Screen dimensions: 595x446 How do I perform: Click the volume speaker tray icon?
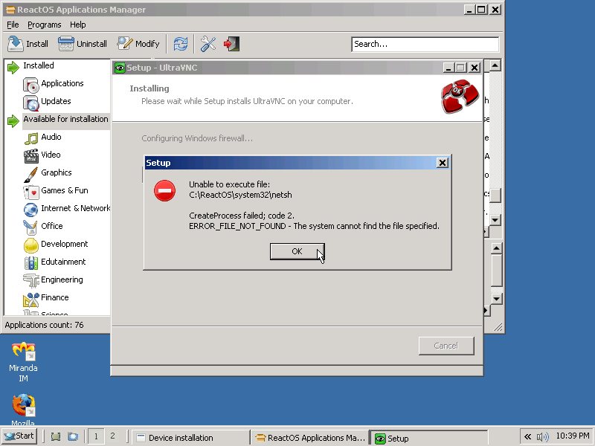(x=543, y=437)
